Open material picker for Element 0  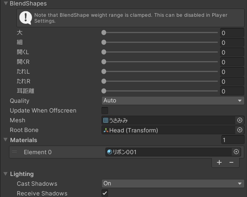click(x=236, y=152)
